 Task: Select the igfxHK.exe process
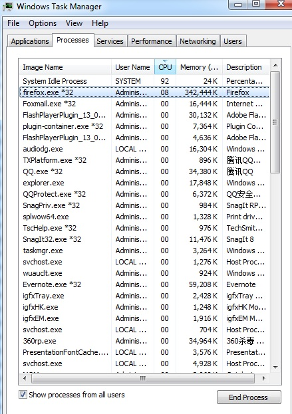pos(144,307)
